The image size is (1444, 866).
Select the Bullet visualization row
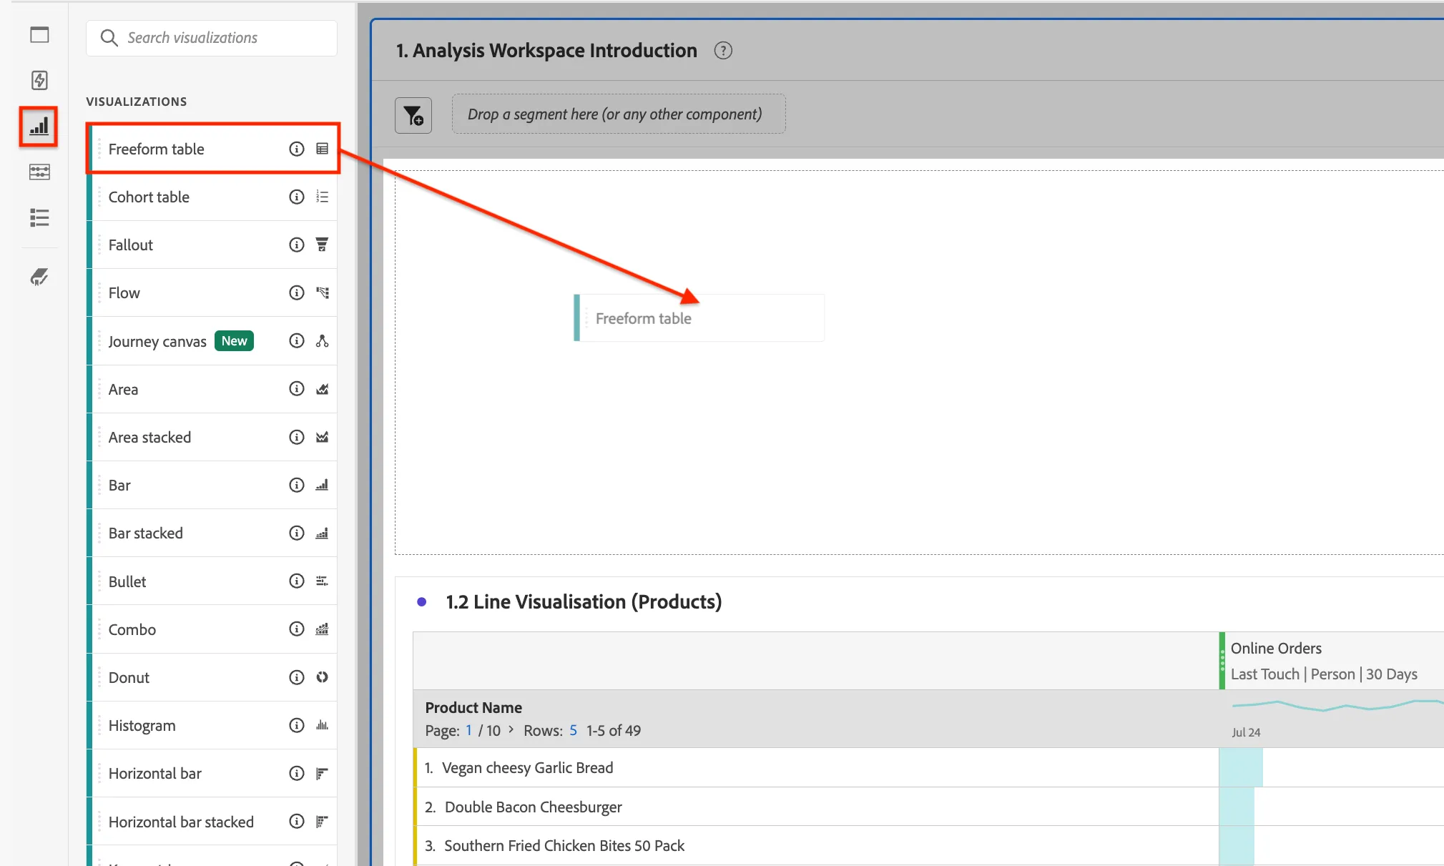point(212,581)
